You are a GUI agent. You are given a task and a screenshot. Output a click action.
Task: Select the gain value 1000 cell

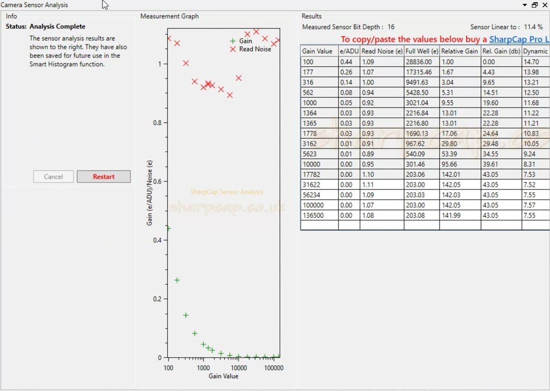320,103
